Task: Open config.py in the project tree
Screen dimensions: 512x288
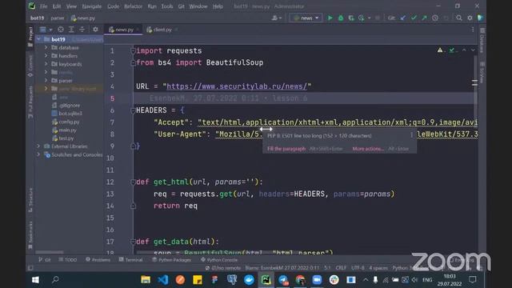Action: pos(69,122)
